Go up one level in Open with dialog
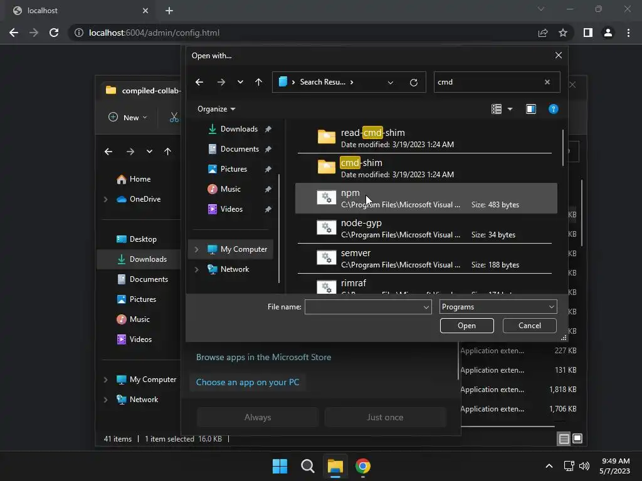 pos(258,82)
